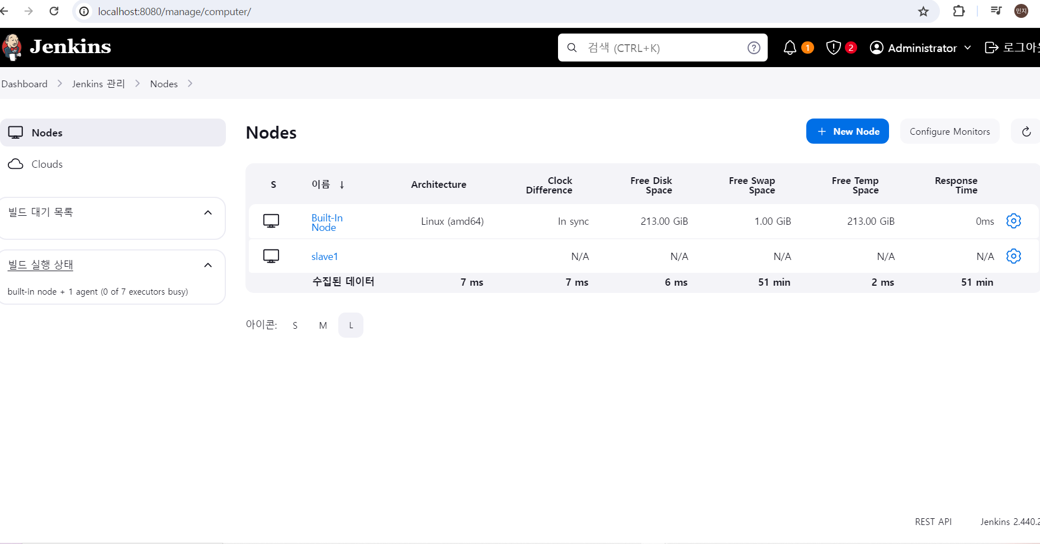
Task: Toggle the 이름 column sort arrow
Action: pos(342,184)
